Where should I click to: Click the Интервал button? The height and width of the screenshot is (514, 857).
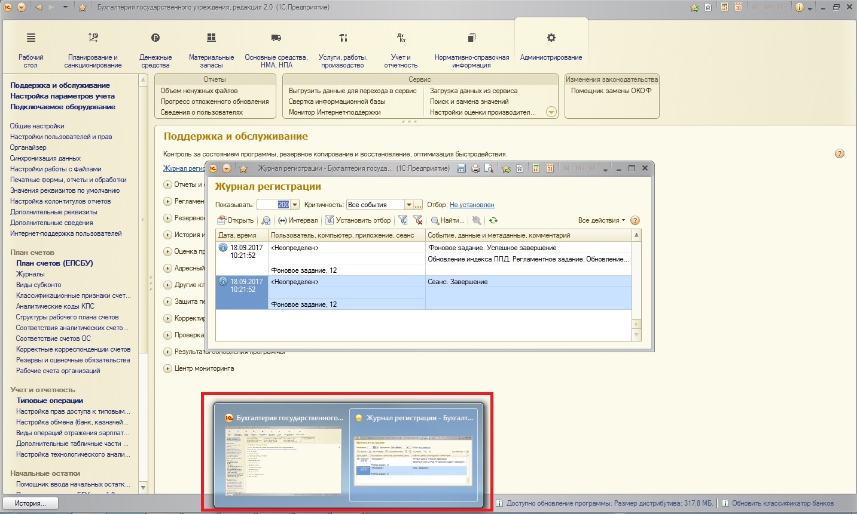point(298,220)
